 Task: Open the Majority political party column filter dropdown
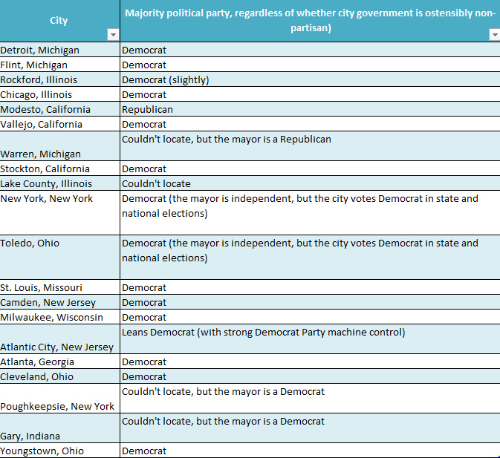pos(495,35)
